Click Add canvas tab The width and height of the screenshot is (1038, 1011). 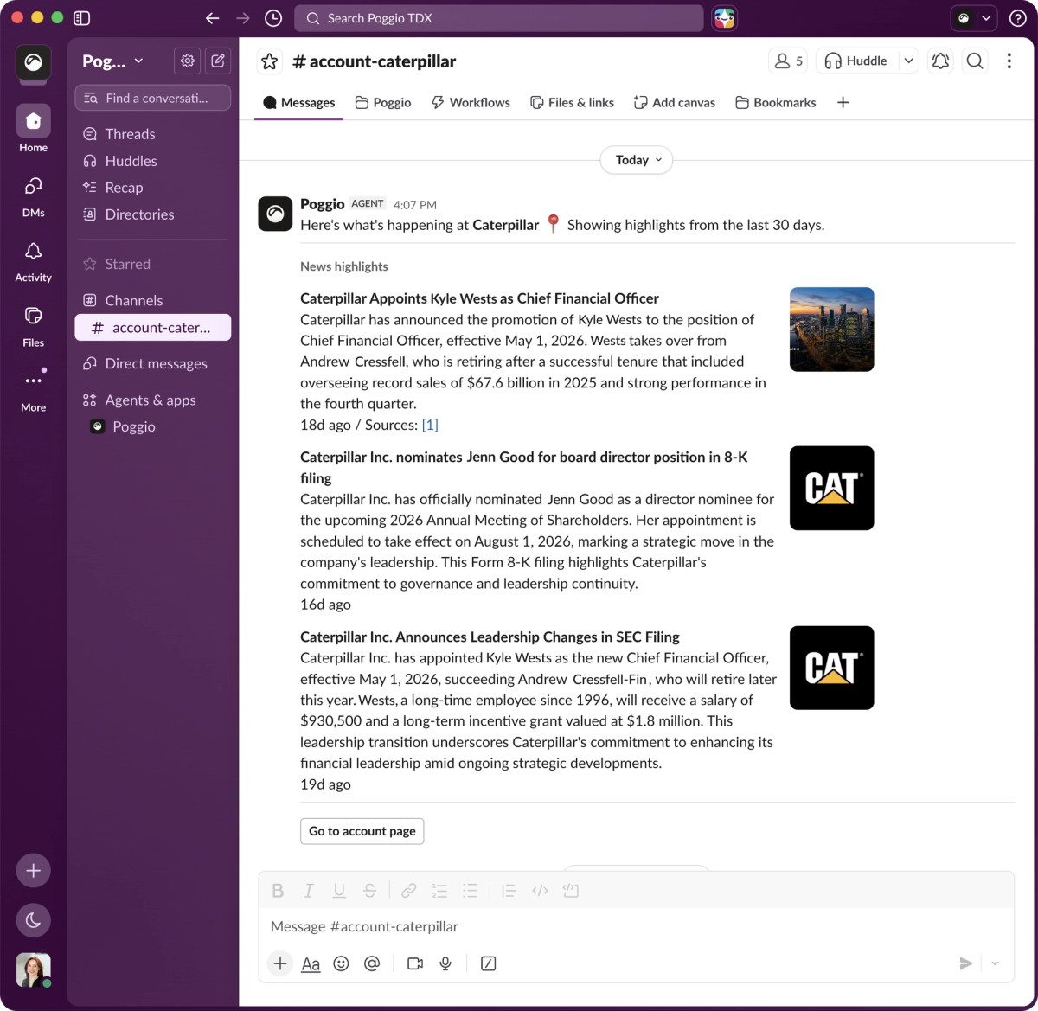point(675,102)
